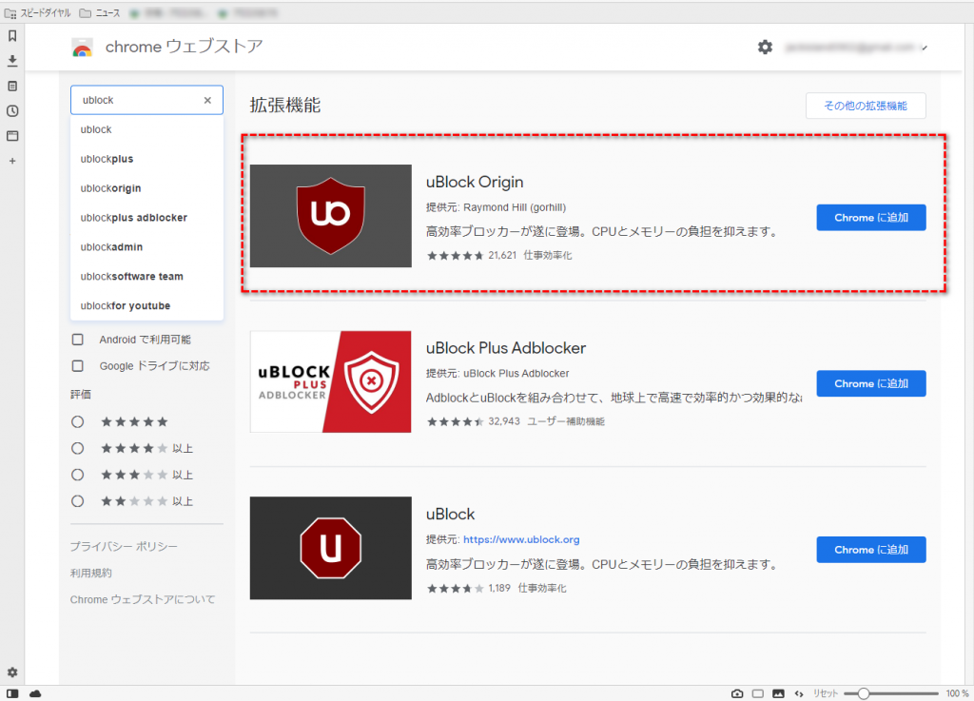Open the Downloads panel in the sidebar

coord(12,61)
